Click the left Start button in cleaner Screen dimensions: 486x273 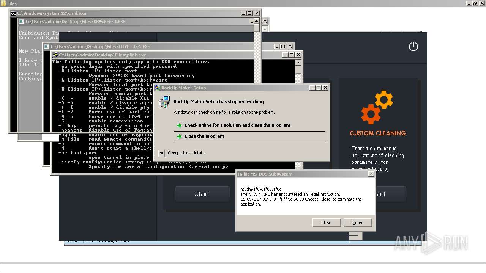[x=202, y=194]
